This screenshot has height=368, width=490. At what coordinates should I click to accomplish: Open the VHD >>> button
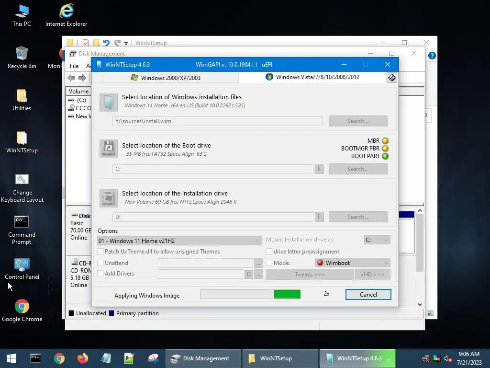(x=372, y=275)
